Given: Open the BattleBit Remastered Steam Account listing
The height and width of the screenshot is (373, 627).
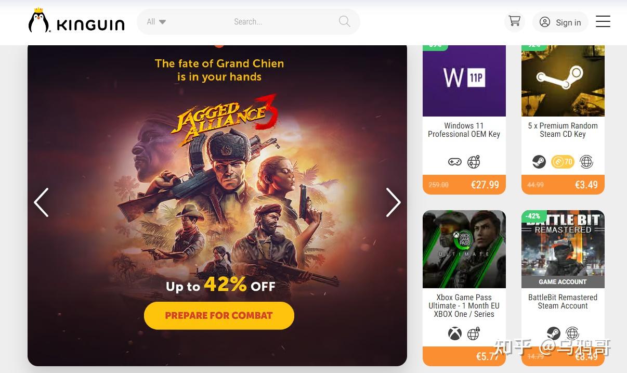Looking at the screenshot, I should coord(563,302).
